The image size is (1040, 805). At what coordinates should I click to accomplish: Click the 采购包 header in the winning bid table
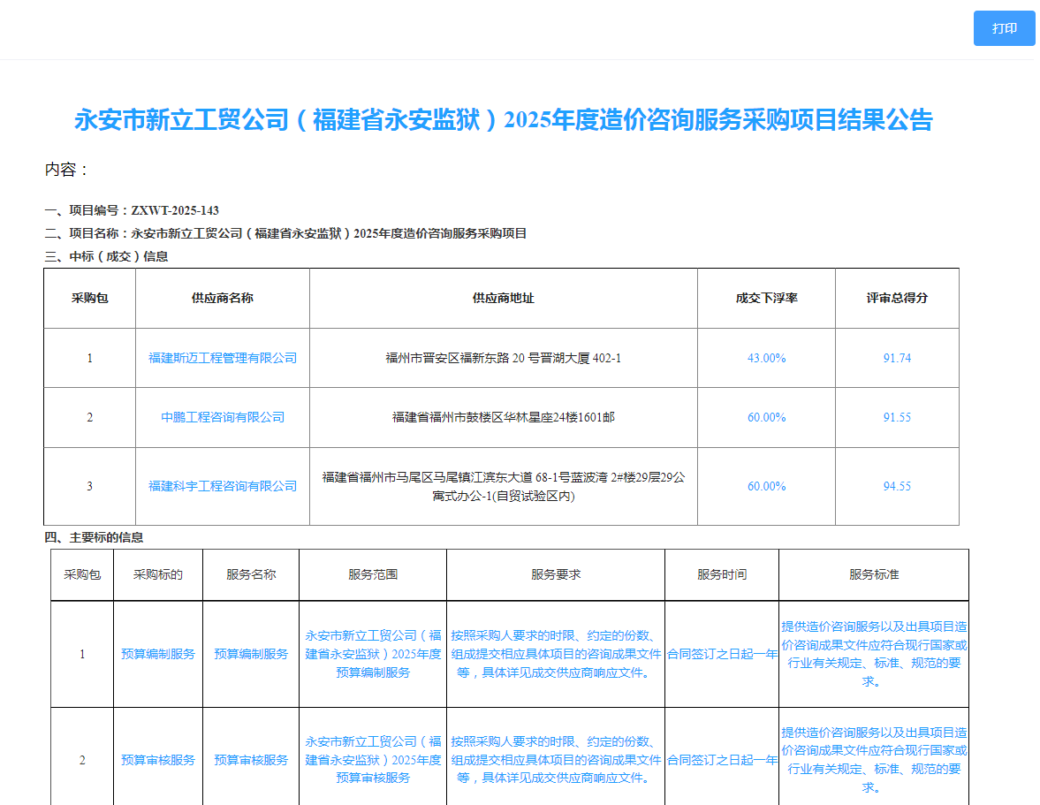tap(89, 299)
